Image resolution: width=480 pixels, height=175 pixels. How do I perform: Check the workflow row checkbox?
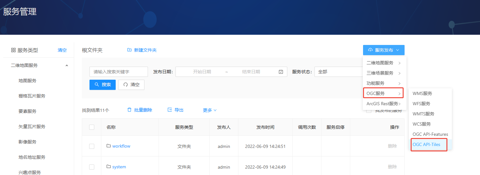(92, 146)
